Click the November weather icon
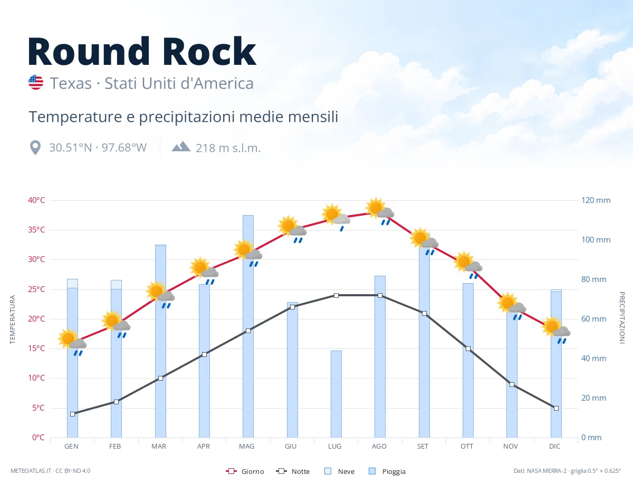The image size is (633, 485). click(x=512, y=306)
